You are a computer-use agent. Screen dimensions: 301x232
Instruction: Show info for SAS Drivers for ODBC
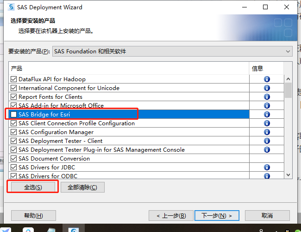[267, 176]
